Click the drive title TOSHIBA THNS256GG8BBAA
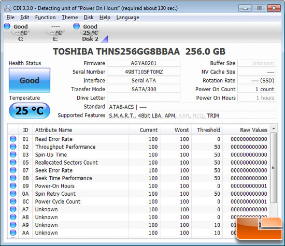 pos(116,51)
